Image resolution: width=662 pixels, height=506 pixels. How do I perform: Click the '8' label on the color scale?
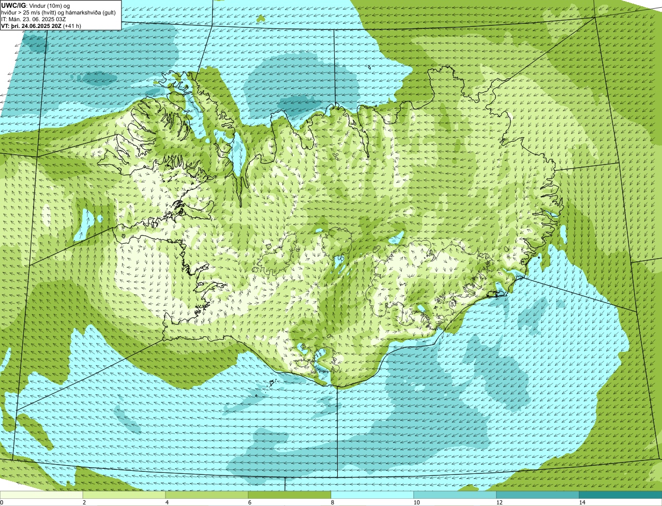point(333,502)
